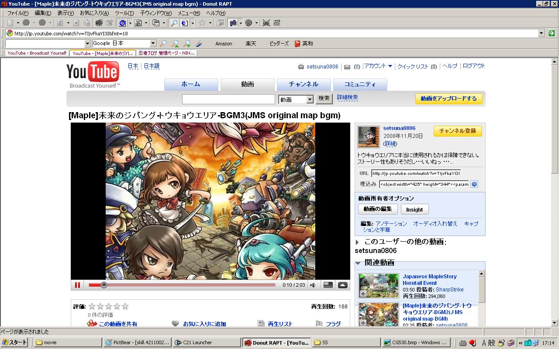Click the stop loading toolbar icon
559x349 pixels.
76,23
